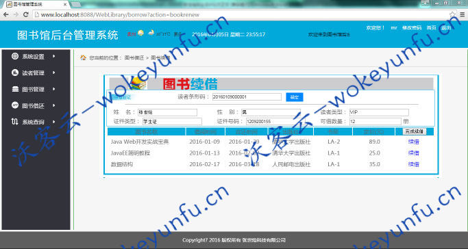Screen dimensions: 468x249
Task: Click the book title JavaEE简明教程
Action: [130, 153]
